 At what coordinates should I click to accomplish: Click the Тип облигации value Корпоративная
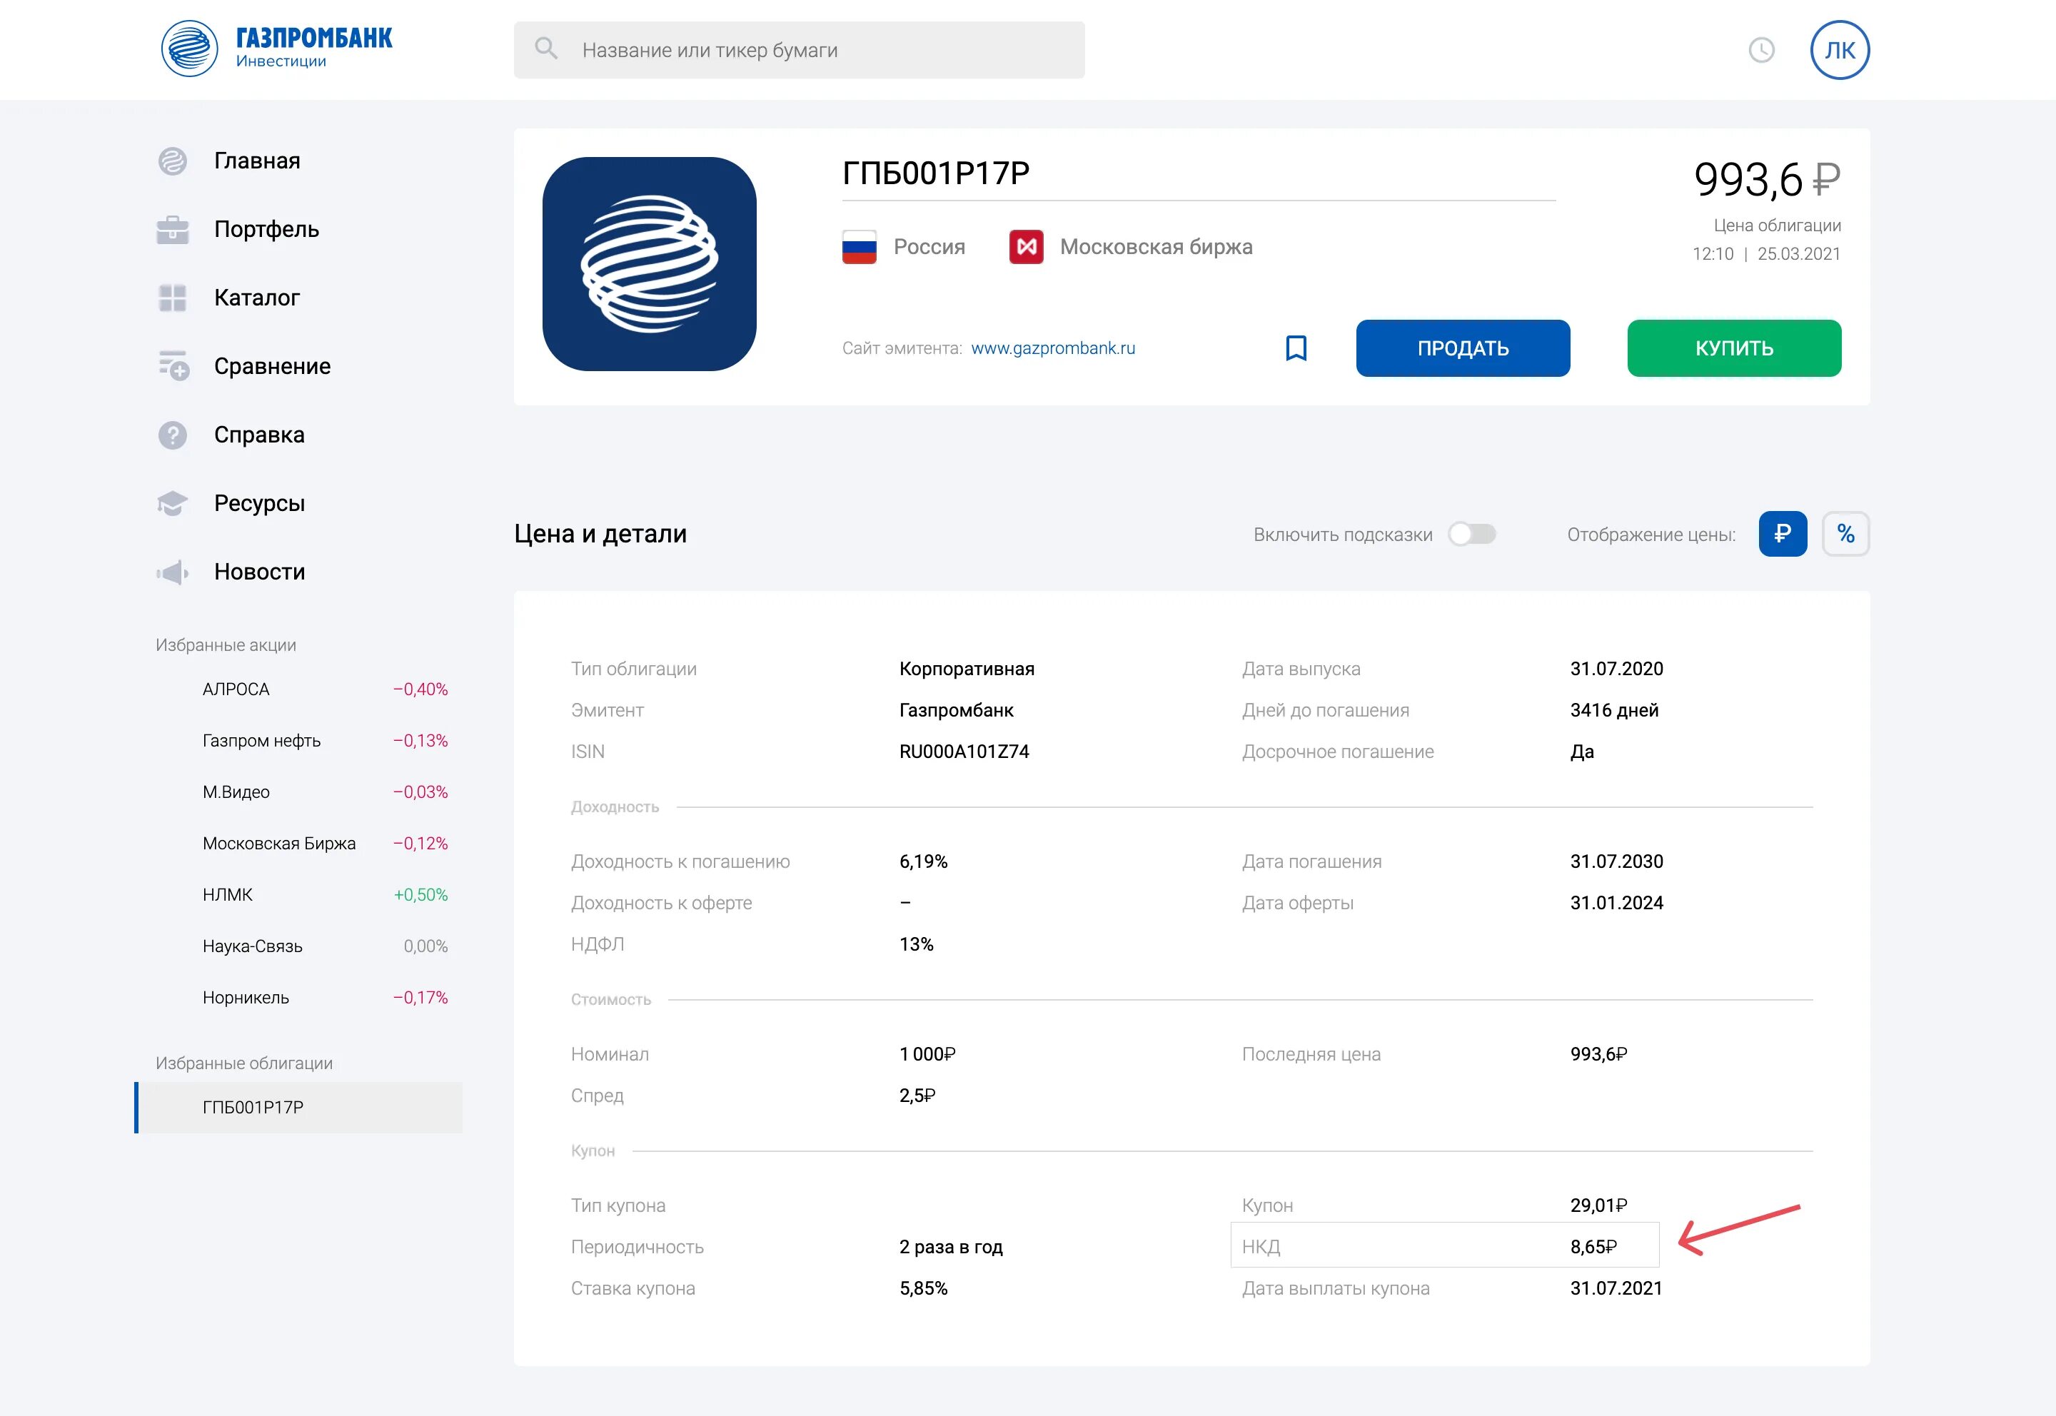coord(967,669)
